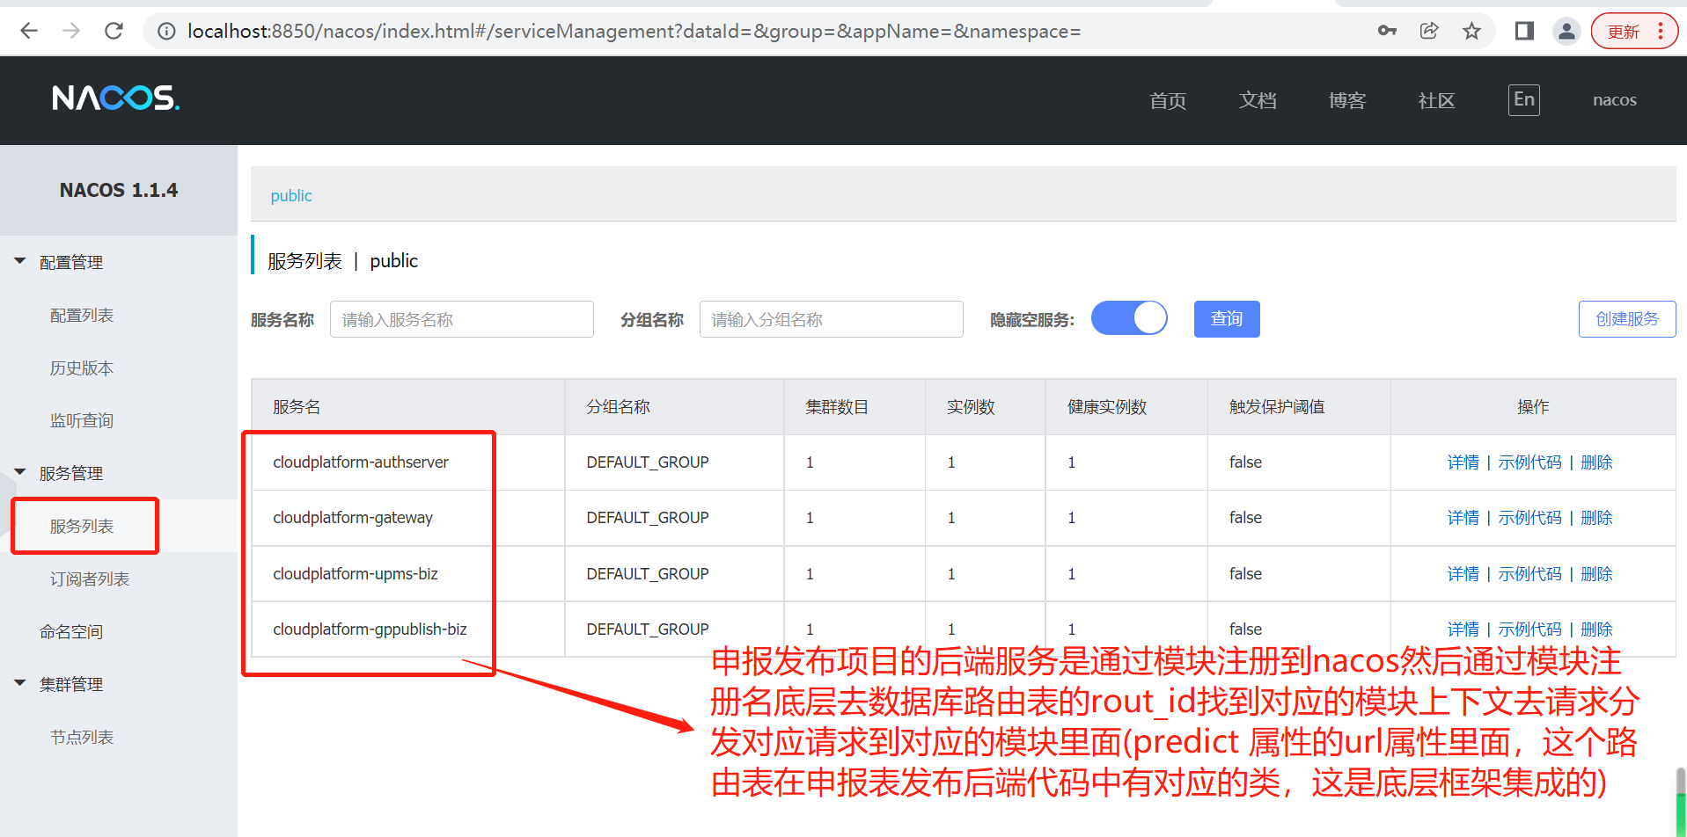Open 文档 in the top navigation
This screenshot has width=1687, height=837.
(x=1258, y=101)
